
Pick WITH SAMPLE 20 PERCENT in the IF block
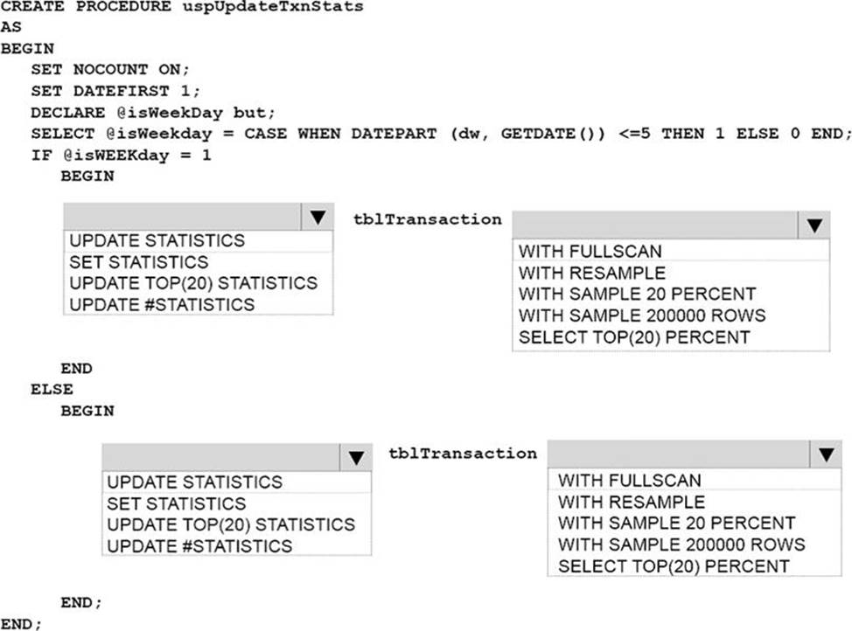tap(637, 294)
